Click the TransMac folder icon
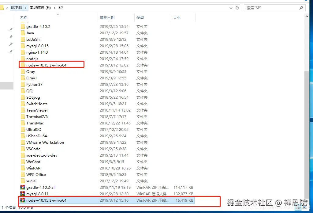Viewport: 313px width, 213px height. (x=23, y=123)
